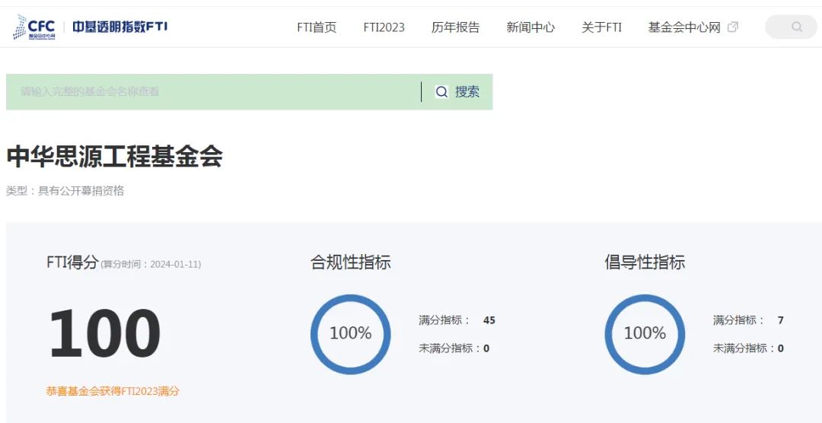Click 满分指标 45 under 合规性指标

click(457, 320)
